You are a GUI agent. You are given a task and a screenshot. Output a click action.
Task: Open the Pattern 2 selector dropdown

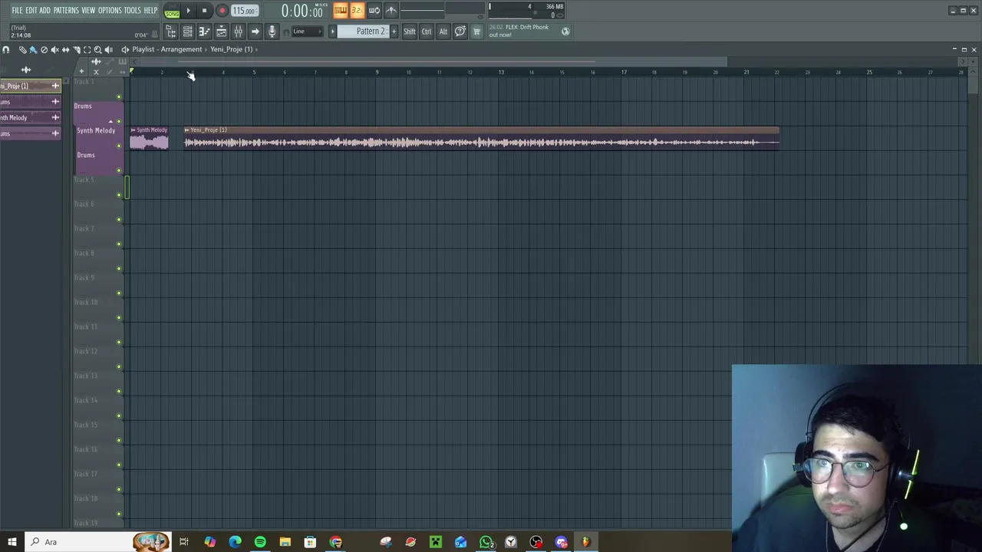tap(371, 31)
